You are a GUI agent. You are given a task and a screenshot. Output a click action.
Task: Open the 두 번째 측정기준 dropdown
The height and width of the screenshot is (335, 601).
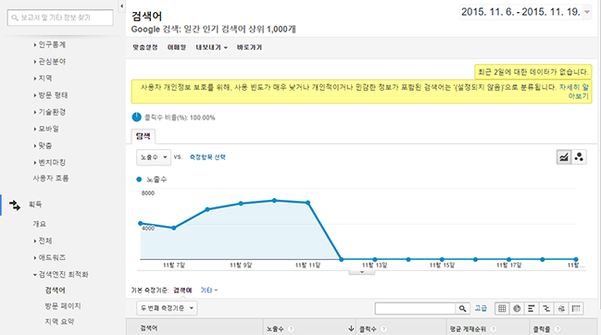point(167,308)
